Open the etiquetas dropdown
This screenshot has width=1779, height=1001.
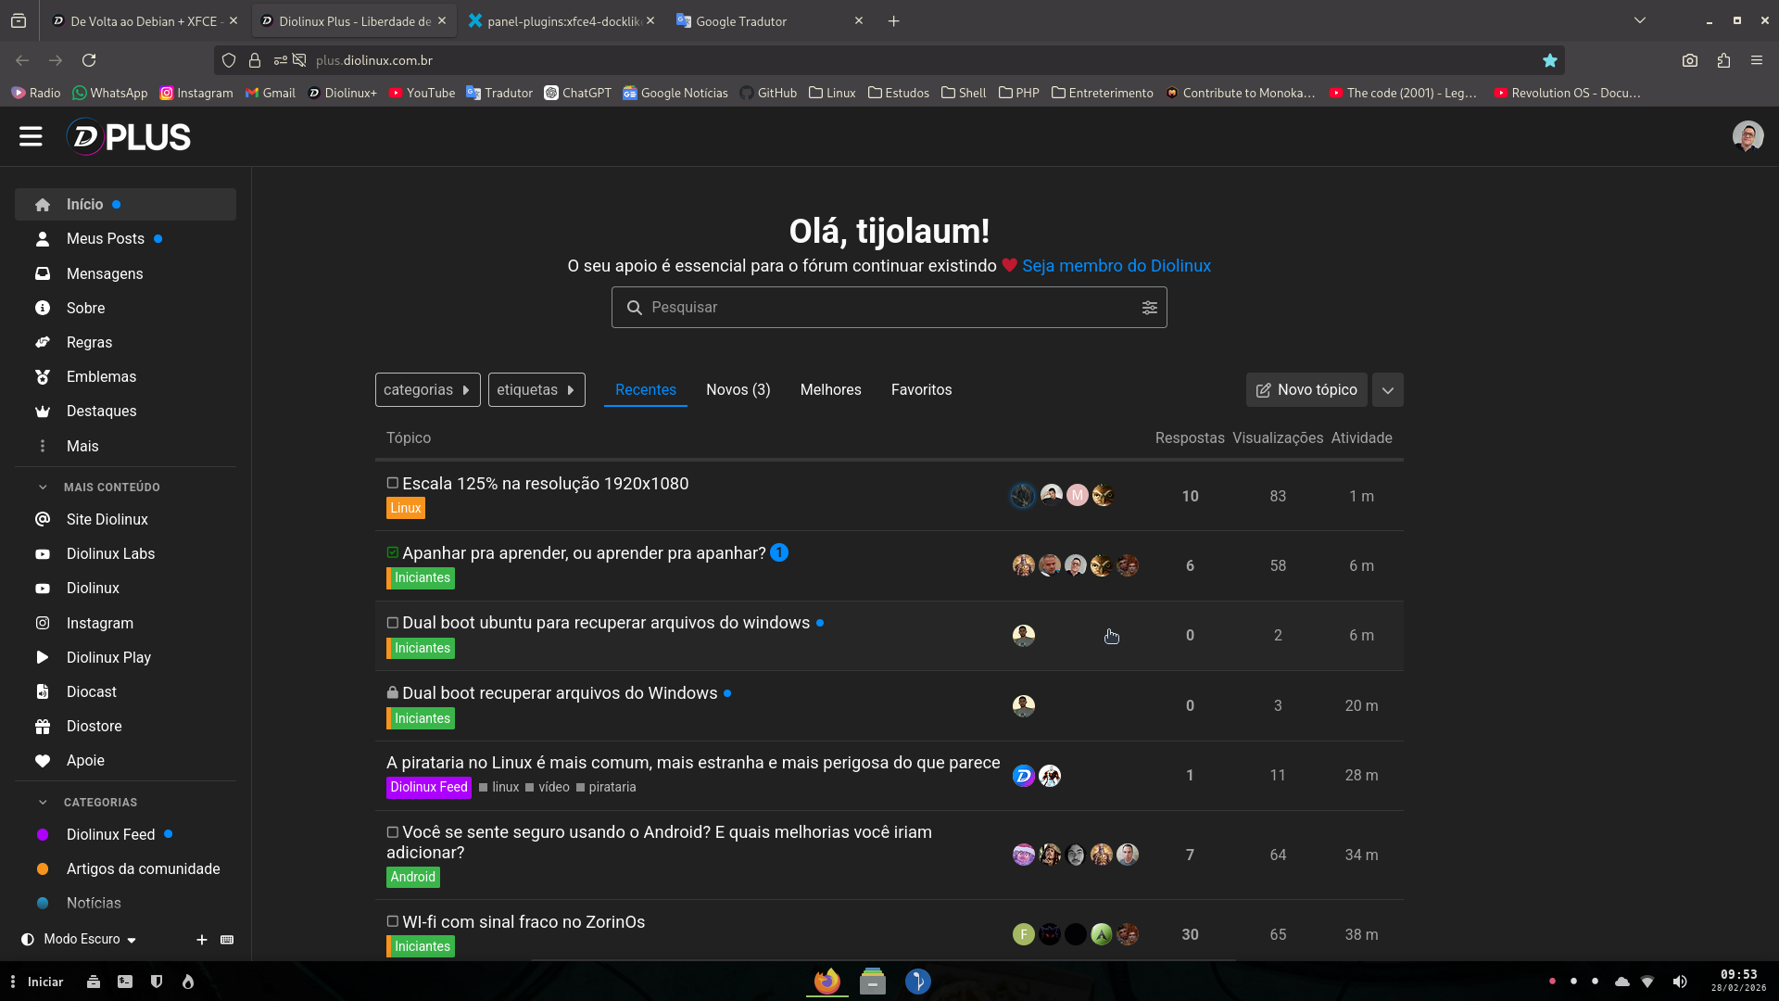(536, 390)
